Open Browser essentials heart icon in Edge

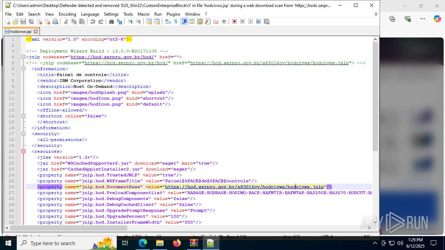pos(407,19)
